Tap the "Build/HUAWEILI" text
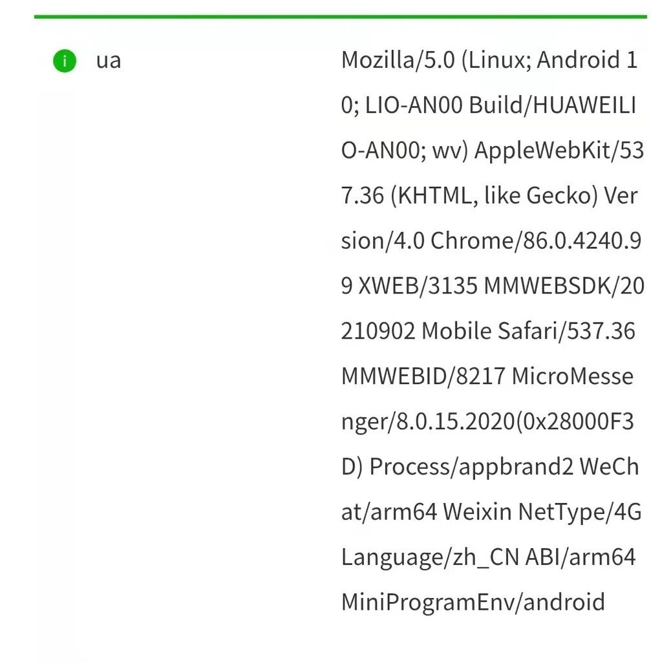The image size is (671, 662). [553, 106]
